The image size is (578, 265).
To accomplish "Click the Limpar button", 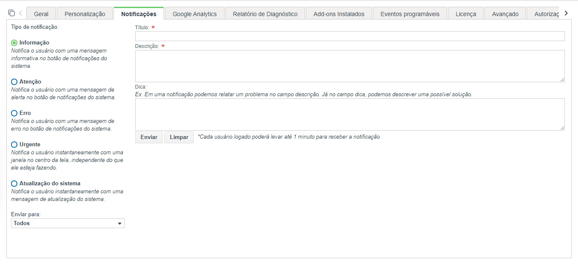I will pyautogui.click(x=179, y=137).
